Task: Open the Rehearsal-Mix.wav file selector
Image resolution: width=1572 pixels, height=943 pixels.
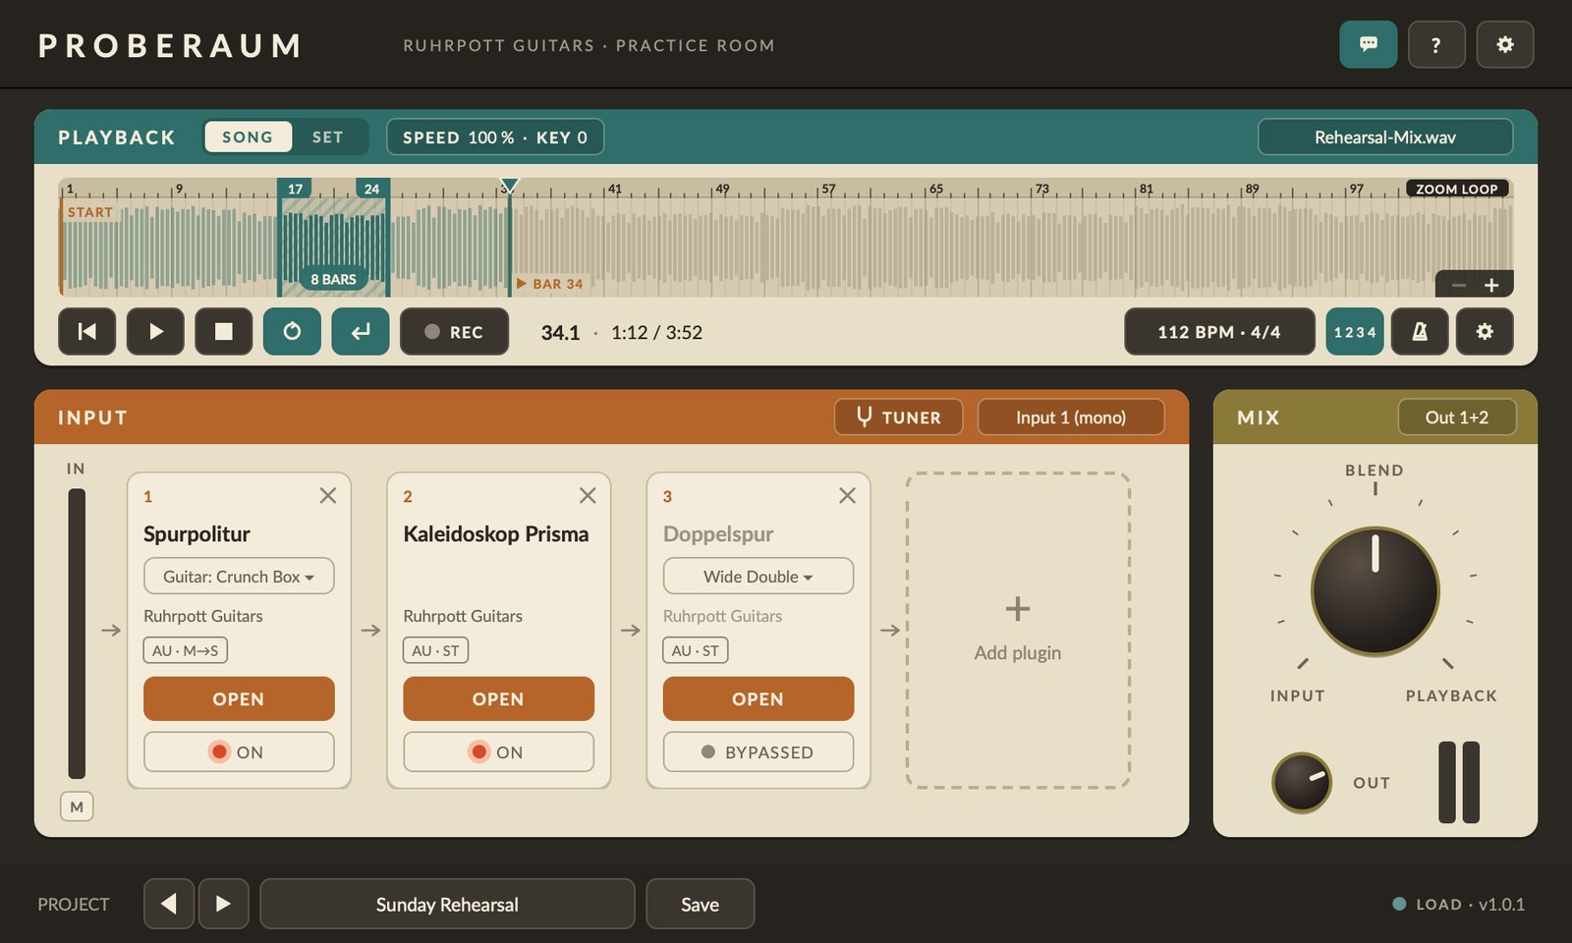Action: tap(1385, 137)
